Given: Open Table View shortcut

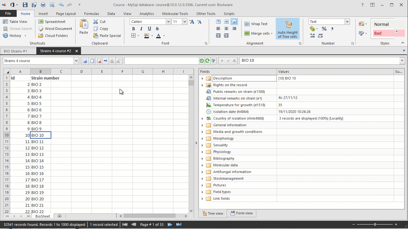Looking at the screenshot, I should [x=15, y=22].
